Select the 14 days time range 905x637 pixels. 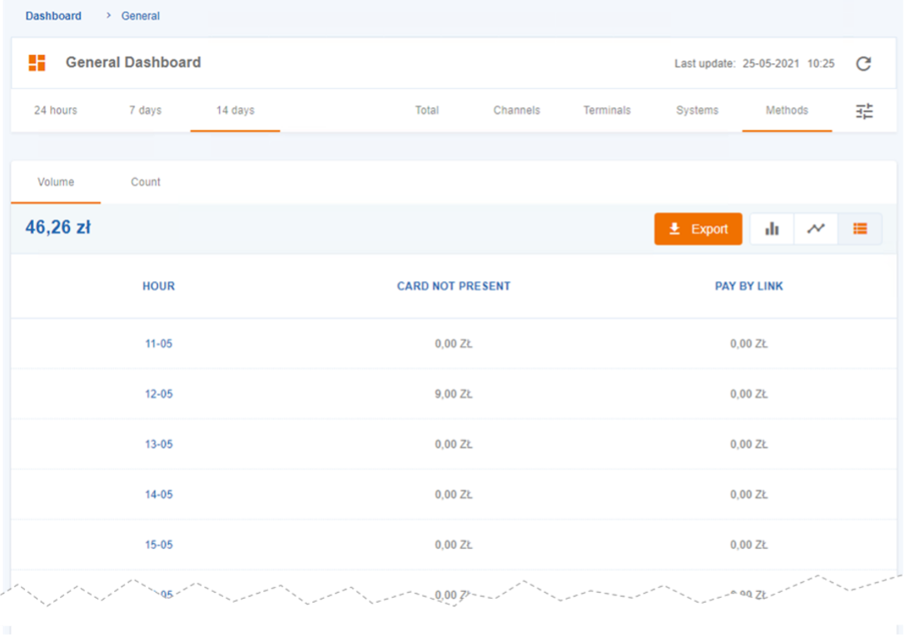(235, 111)
